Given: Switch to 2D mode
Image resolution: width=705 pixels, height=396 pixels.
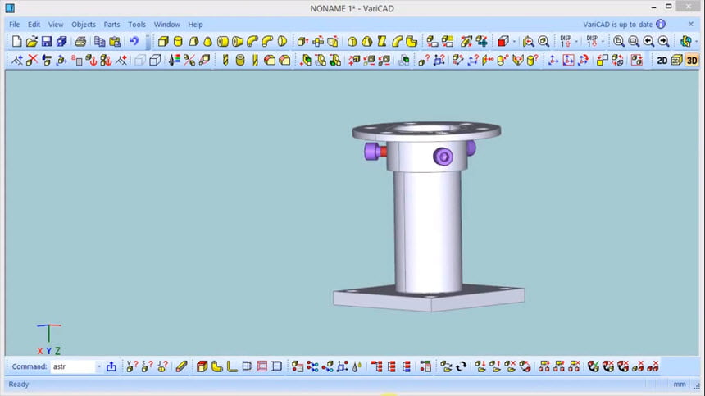Looking at the screenshot, I should point(662,60).
